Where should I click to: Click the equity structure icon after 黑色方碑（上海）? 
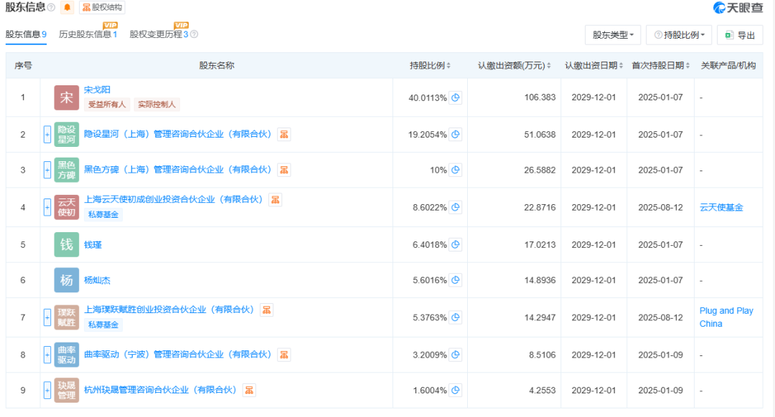pos(283,170)
